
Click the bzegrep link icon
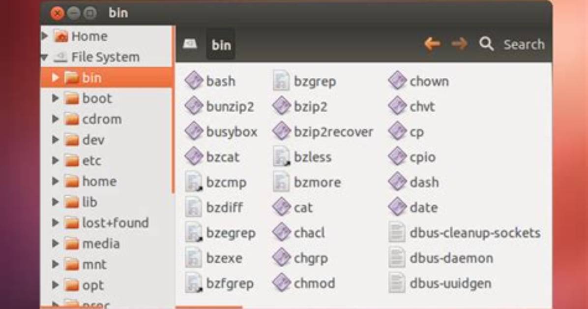click(194, 232)
